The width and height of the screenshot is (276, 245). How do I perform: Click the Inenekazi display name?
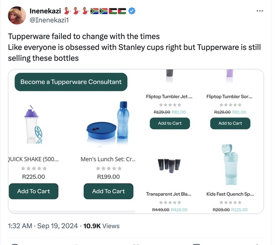point(45,11)
